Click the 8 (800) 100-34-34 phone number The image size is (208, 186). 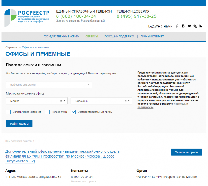click(x=76, y=16)
